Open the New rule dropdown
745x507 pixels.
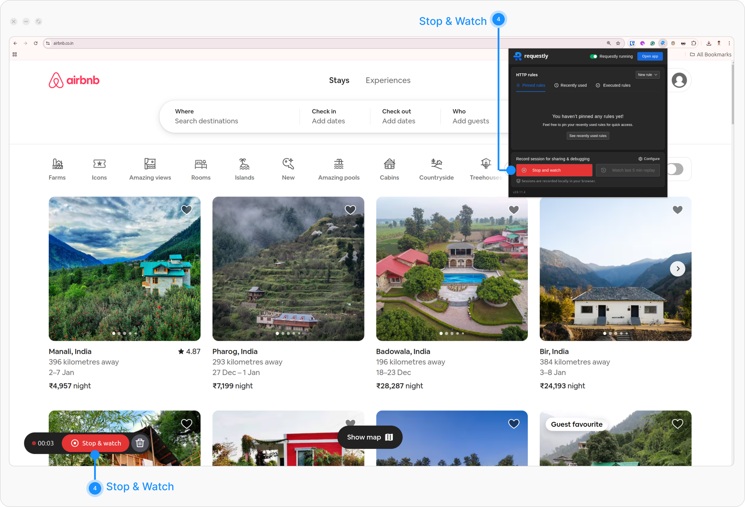(x=647, y=75)
